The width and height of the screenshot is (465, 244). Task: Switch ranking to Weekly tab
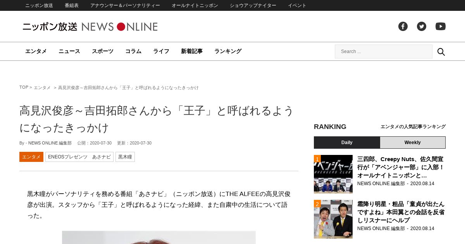(413, 143)
